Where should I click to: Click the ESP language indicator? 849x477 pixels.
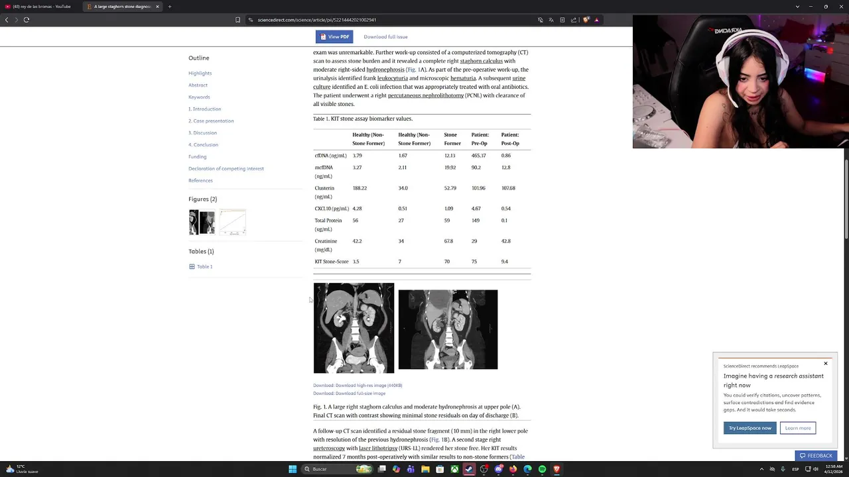point(795,469)
